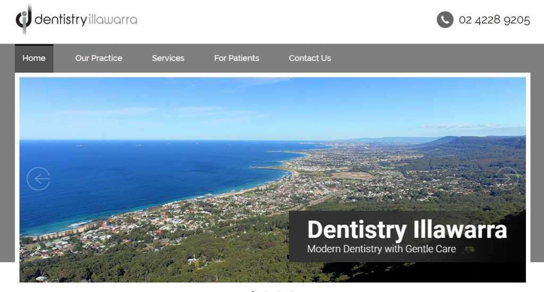Click the Dentistry Illawarra logo emblem

[23, 19]
